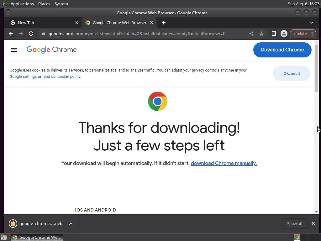321x241 pixels.
Task: Close the downloads bar
Action: (x=313, y=223)
